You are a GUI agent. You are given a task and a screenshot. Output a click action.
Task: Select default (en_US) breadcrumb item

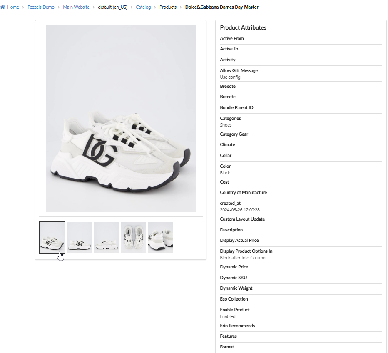pyautogui.click(x=112, y=7)
